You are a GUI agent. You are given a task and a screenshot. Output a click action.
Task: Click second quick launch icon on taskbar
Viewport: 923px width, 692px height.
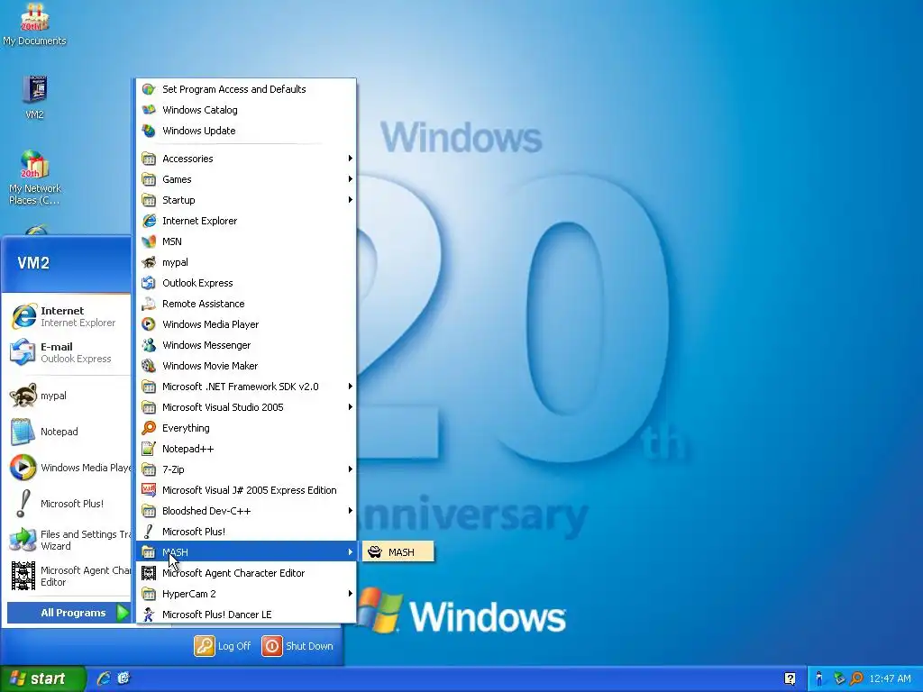pos(123,678)
